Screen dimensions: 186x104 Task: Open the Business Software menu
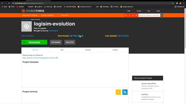47,15
